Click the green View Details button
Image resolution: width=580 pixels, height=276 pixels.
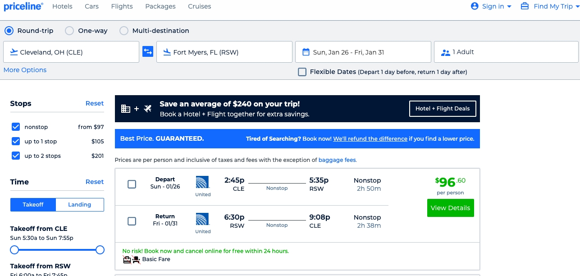pyautogui.click(x=450, y=208)
